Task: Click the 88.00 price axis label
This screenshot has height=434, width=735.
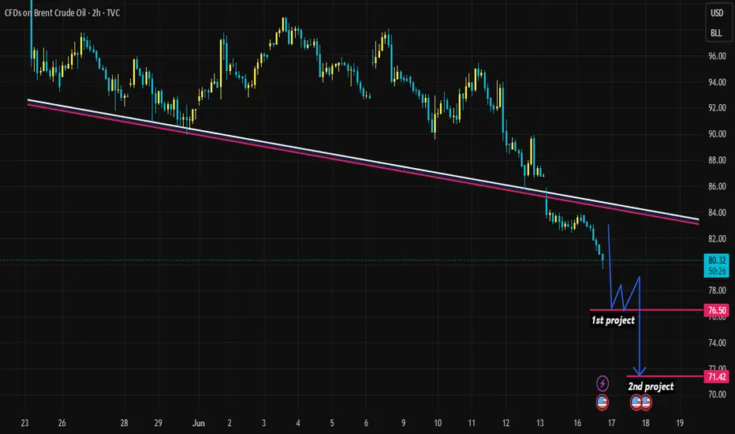Action: pos(717,160)
